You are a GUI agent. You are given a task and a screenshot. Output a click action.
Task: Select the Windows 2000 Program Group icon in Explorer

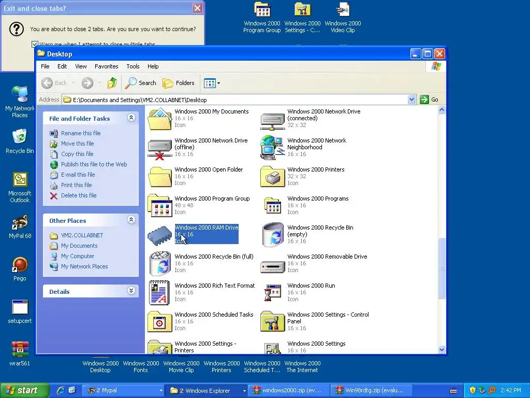click(x=159, y=205)
